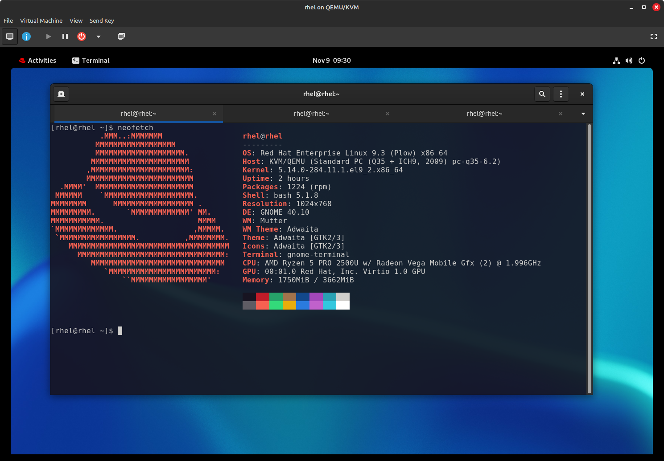This screenshot has height=461, width=664.
Task: Expand the shutdown options dropdown arrow
Action: [x=99, y=37]
